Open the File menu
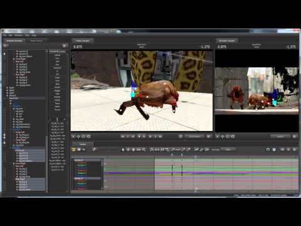This screenshot has height=226, width=301. (4, 35)
